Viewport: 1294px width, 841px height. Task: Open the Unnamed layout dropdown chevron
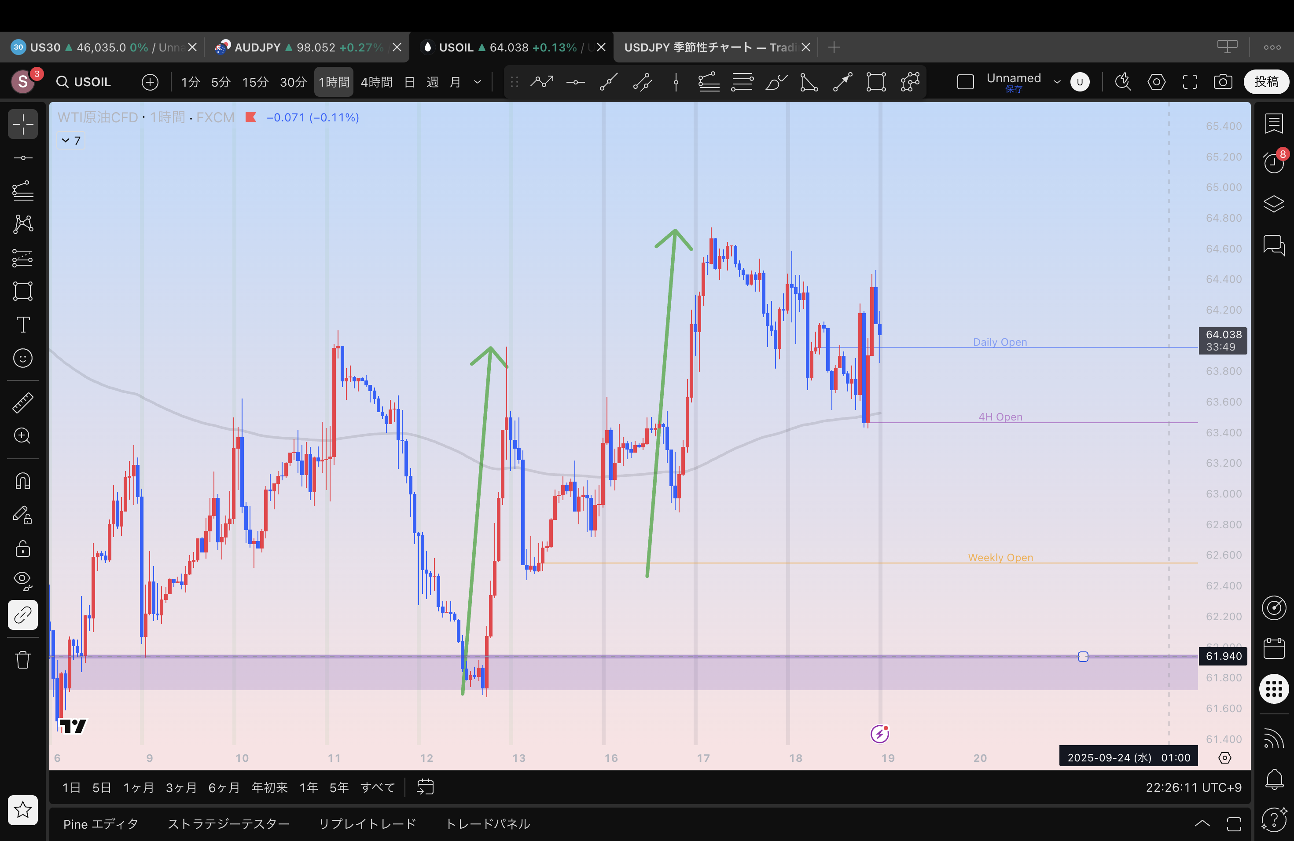point(1056,82)
